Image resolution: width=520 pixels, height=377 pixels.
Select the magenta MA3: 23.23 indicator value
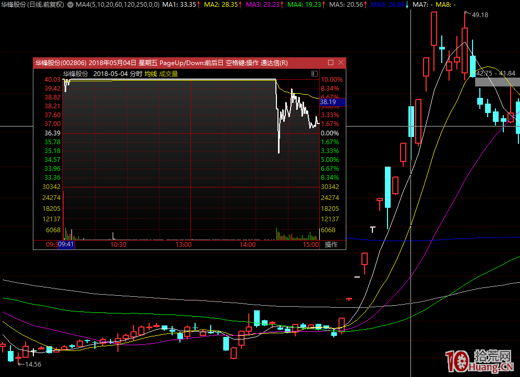[264, 5]
